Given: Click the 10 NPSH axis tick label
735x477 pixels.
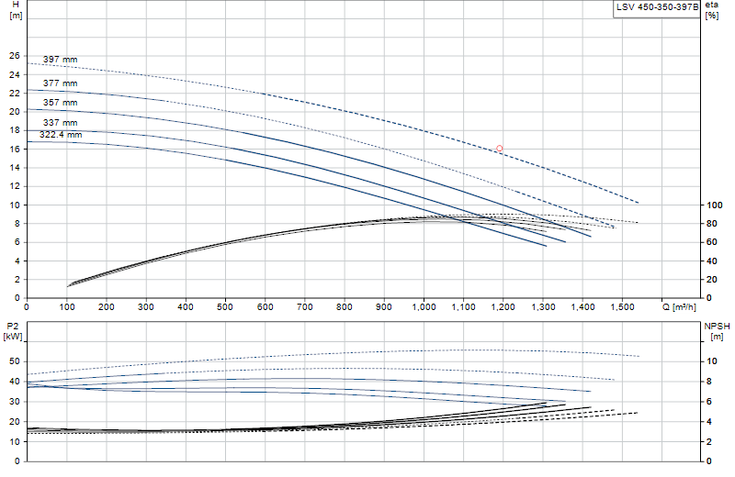Looking at the screenshot, I should [711, 361].
